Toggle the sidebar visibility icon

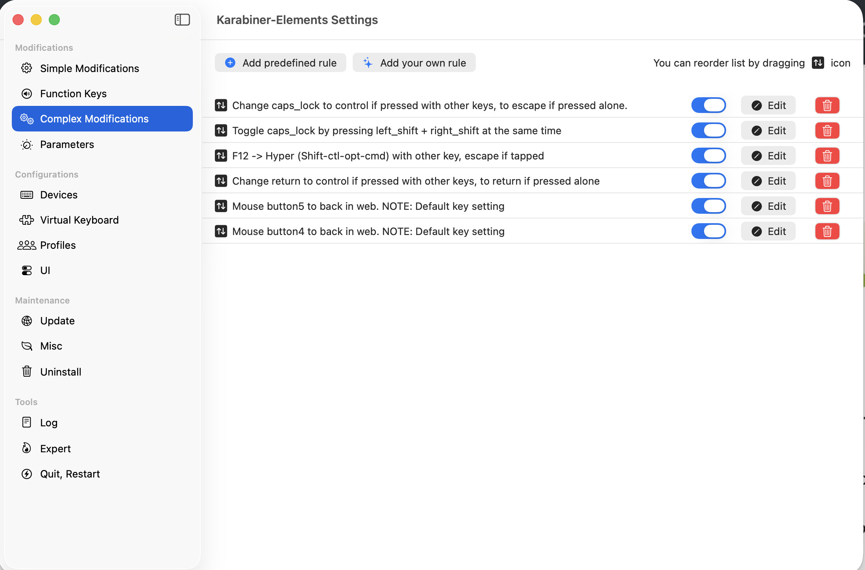tap(182, 20)
